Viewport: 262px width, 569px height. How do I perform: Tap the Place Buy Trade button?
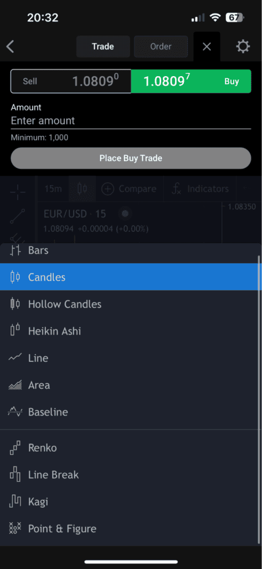[x=131, y=158]
